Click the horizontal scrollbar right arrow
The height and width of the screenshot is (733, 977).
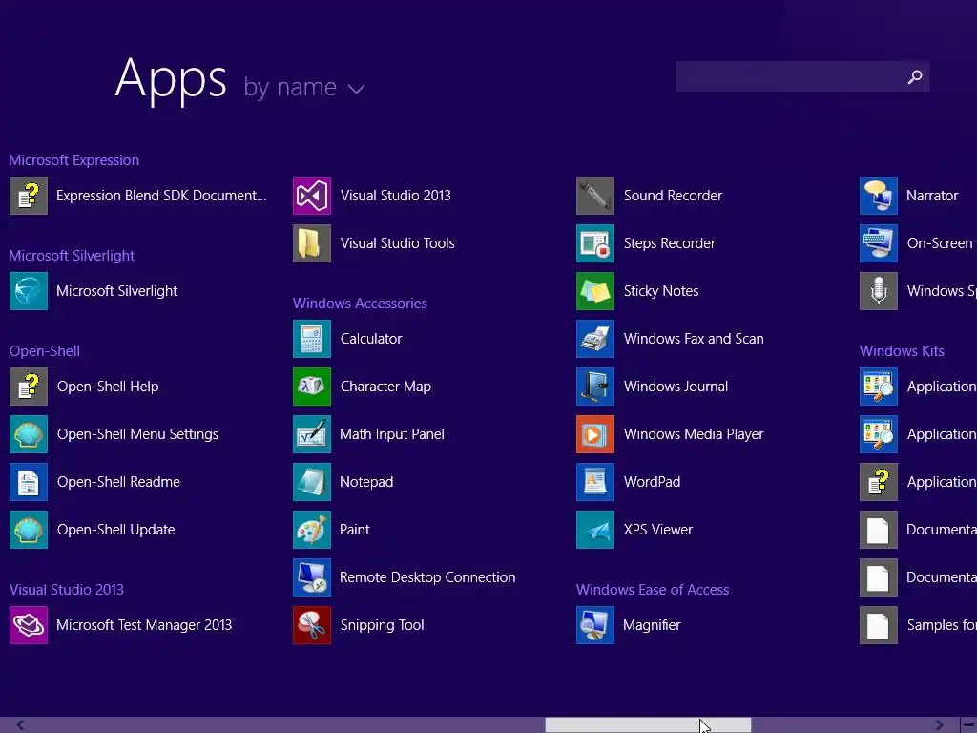[940, 725]
